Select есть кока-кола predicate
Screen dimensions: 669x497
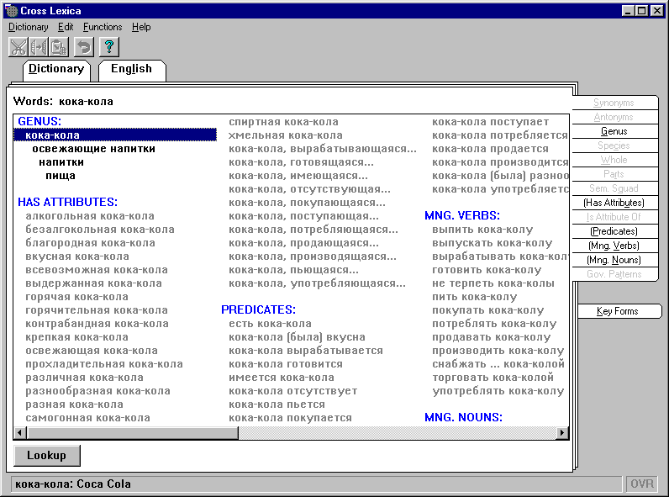270,324
